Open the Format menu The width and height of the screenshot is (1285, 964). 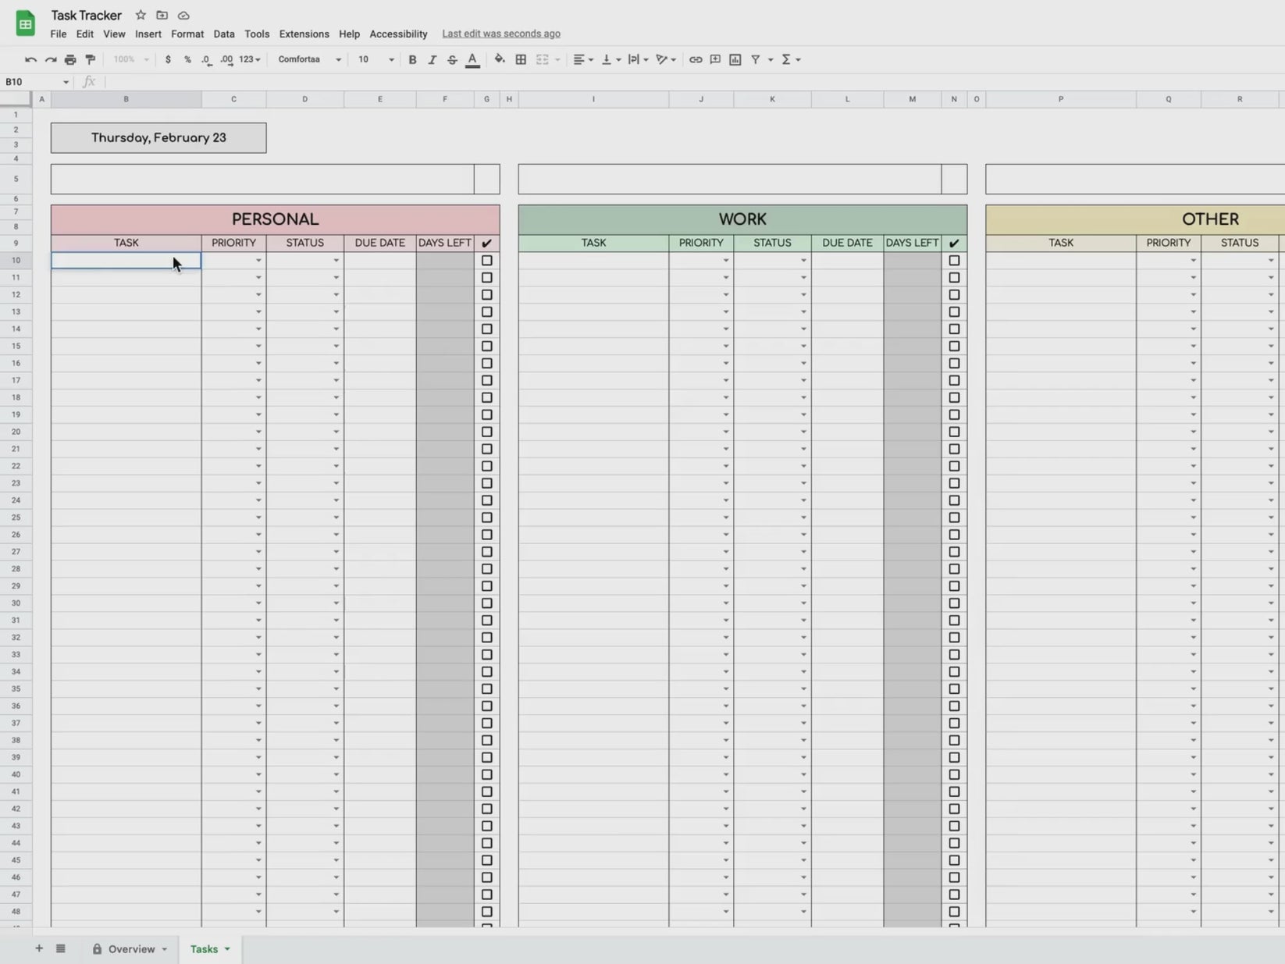(x=187, y=34)
